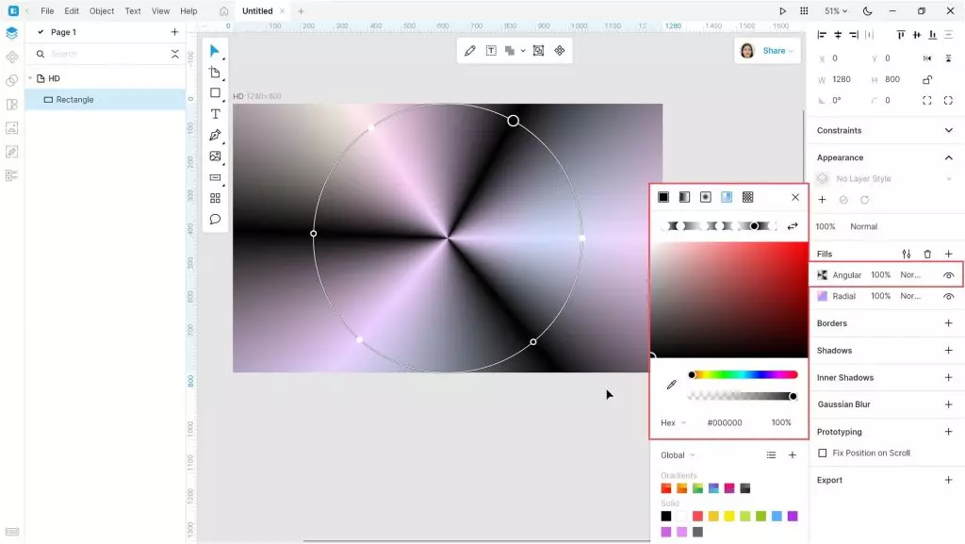Viewport: 965px width, 544px height.
Task: Switch to the Untitled document tab
Action: tap(257, 11)
